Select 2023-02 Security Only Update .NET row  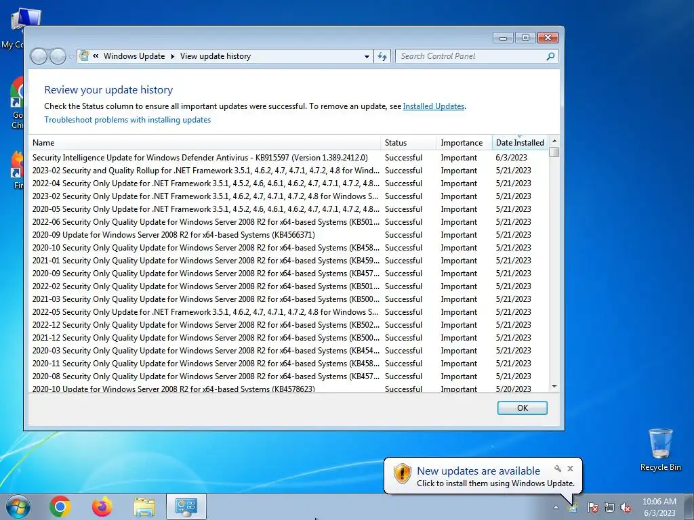point(289,196)
